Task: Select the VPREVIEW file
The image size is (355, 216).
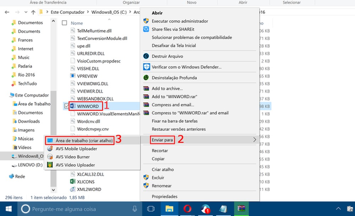Action: tap(87, 76)
